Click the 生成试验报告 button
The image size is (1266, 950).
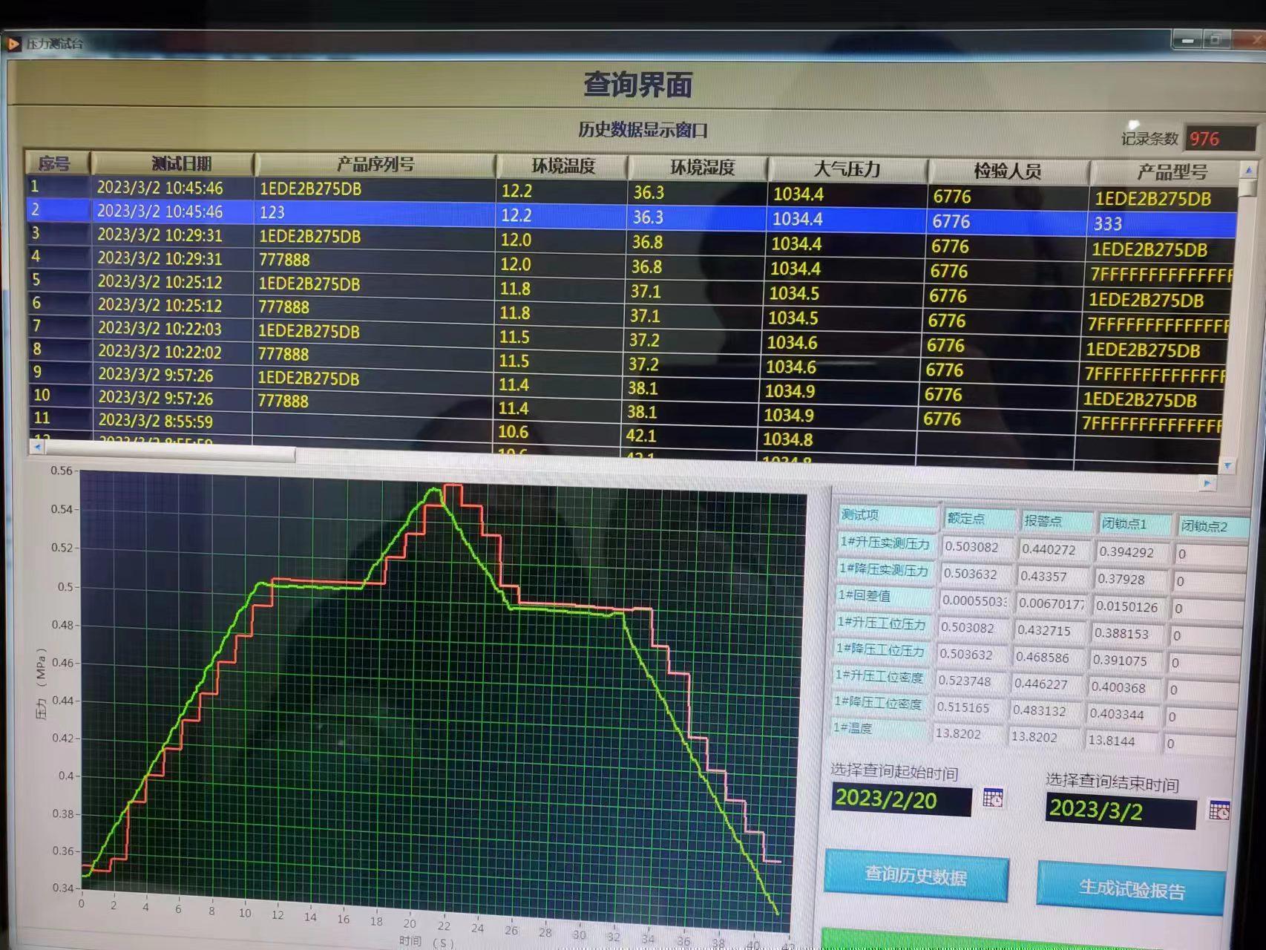(x=1131, y=888)
